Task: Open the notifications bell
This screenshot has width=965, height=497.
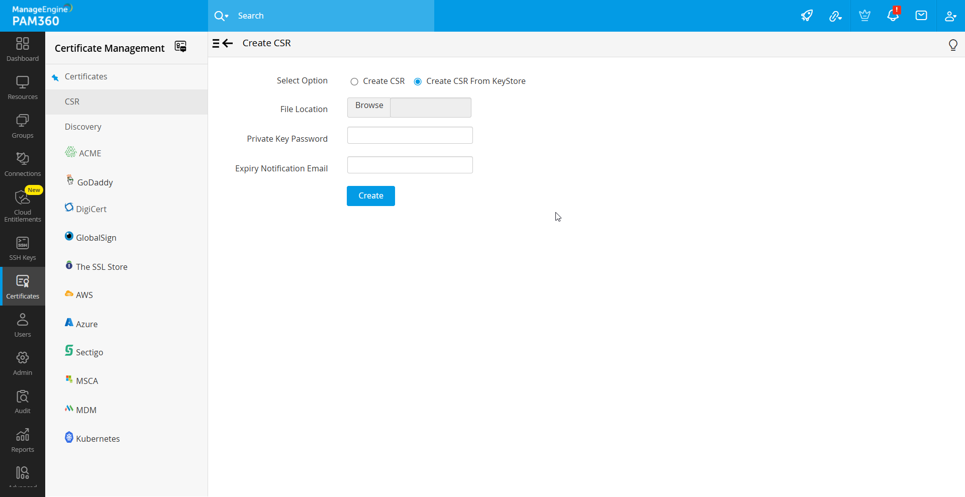Action: pos(893,15)
